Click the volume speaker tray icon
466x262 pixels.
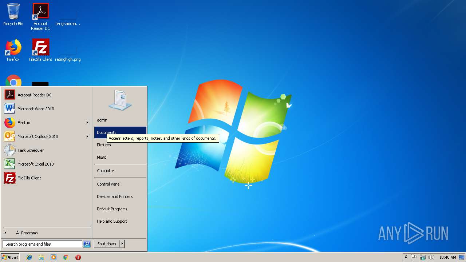pos(431,257)
